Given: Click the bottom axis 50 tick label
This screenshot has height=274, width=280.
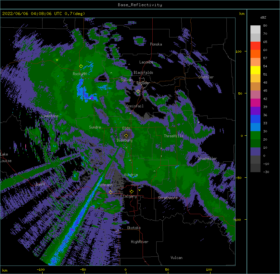Looking at the screenshot, I should coord(167,269).
